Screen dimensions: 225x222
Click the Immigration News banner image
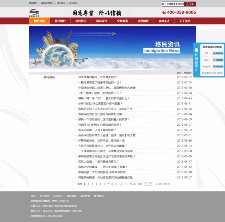coord(112,47)
